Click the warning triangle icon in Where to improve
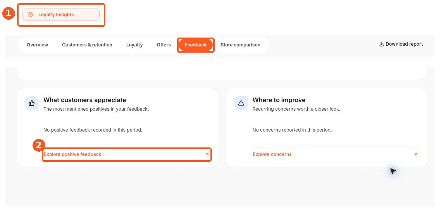The width and height of the screenshot is (441, 214). point(241,103)
